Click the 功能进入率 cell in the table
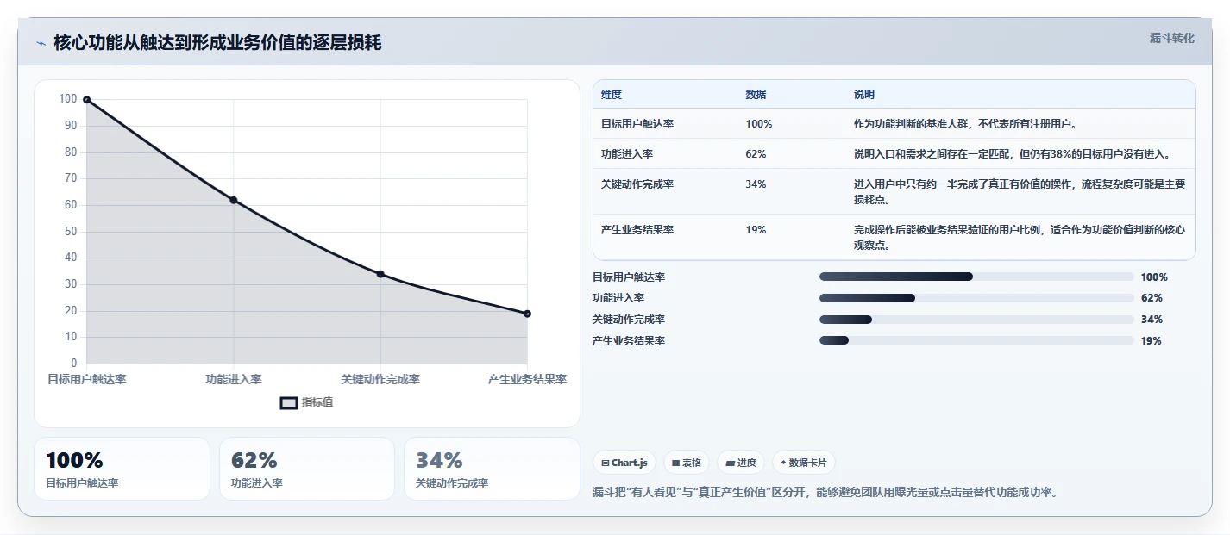This screenshot has height=535, width=1230. (627, 154)
